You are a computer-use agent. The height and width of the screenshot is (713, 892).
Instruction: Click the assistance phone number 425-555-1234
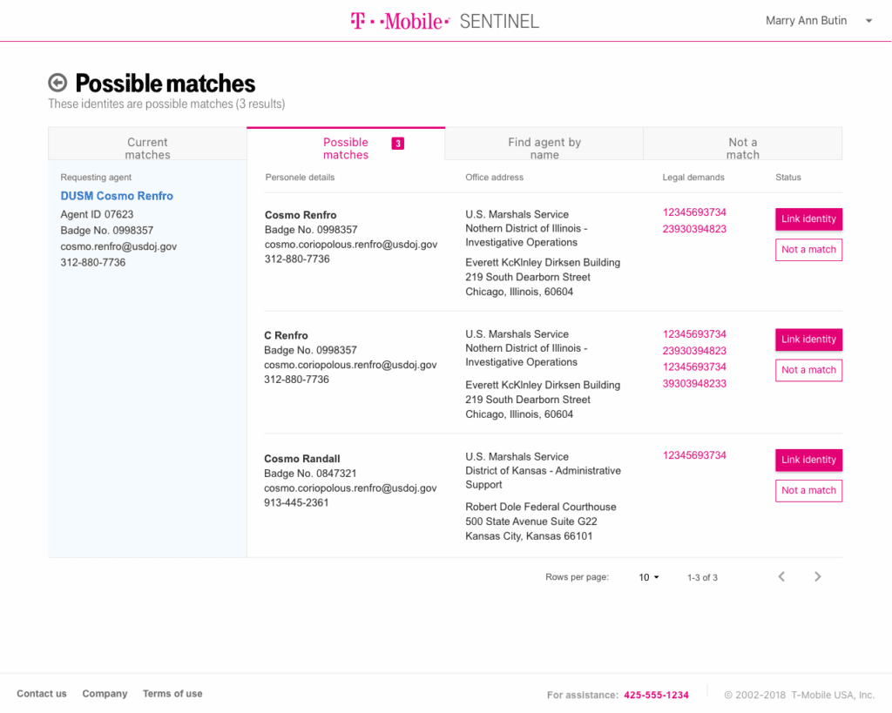point(656,695)
